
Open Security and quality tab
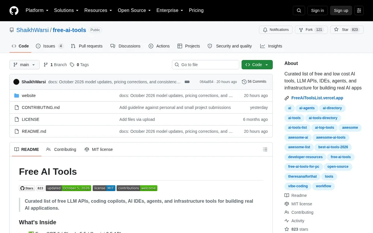pyautogui.click(x=230, y=46)
